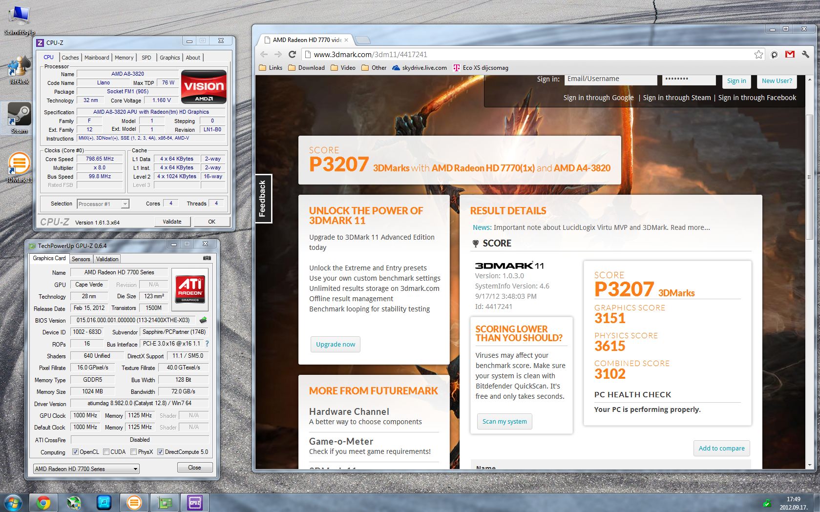Screen dimensions: 820x512
Task: Click Sign in through Google link
Action: click(598, 98)
